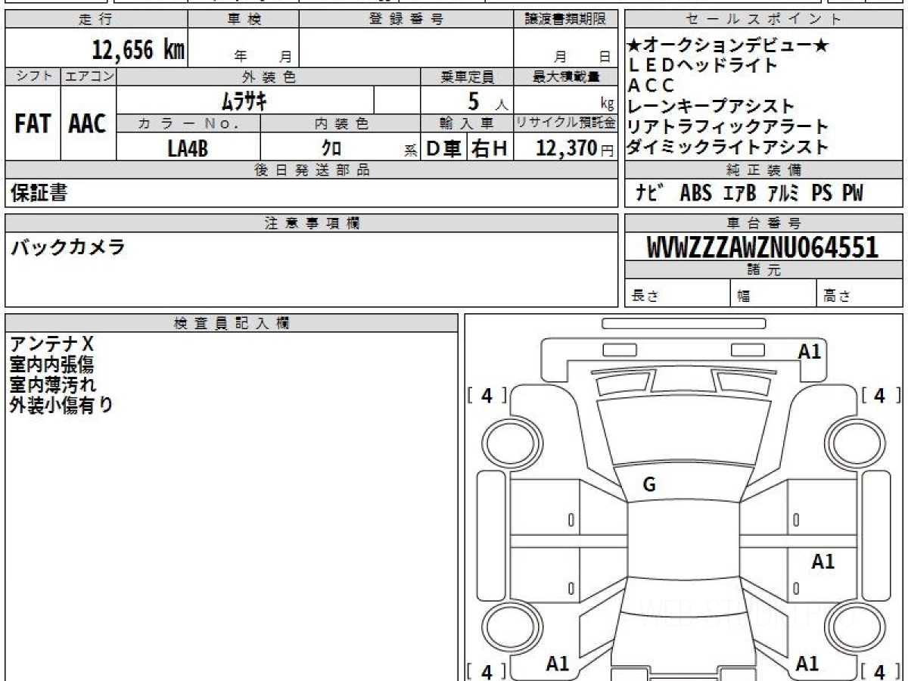Select the レーンキープアシスト entry
The width and height of the screenshot is (908, 681).
point(711,106)
